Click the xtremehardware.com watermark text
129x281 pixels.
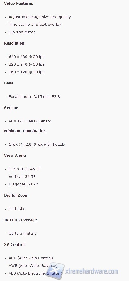91,271
